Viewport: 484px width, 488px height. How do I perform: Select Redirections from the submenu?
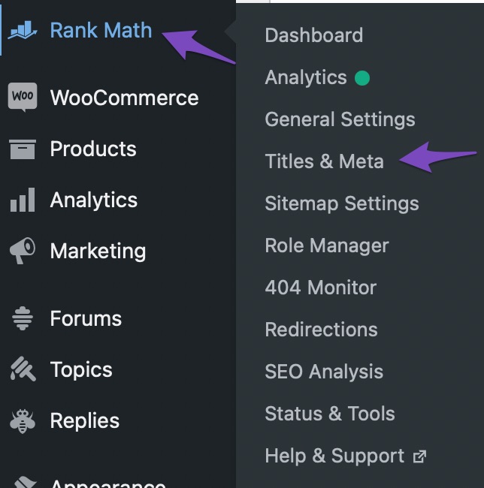[322, 330]
